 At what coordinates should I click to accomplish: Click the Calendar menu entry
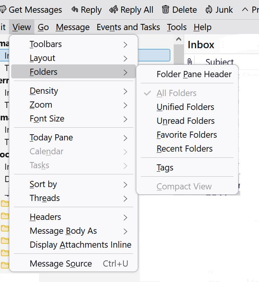click(x=73, y=152)
